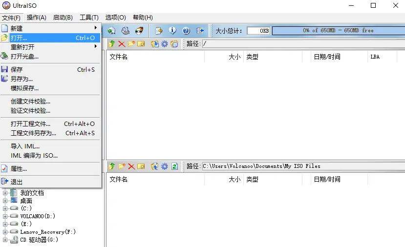Expand the 我的文档 tree node
This screenshot has height=247, width=405.
pyautogui.click(x=5, y=193)
